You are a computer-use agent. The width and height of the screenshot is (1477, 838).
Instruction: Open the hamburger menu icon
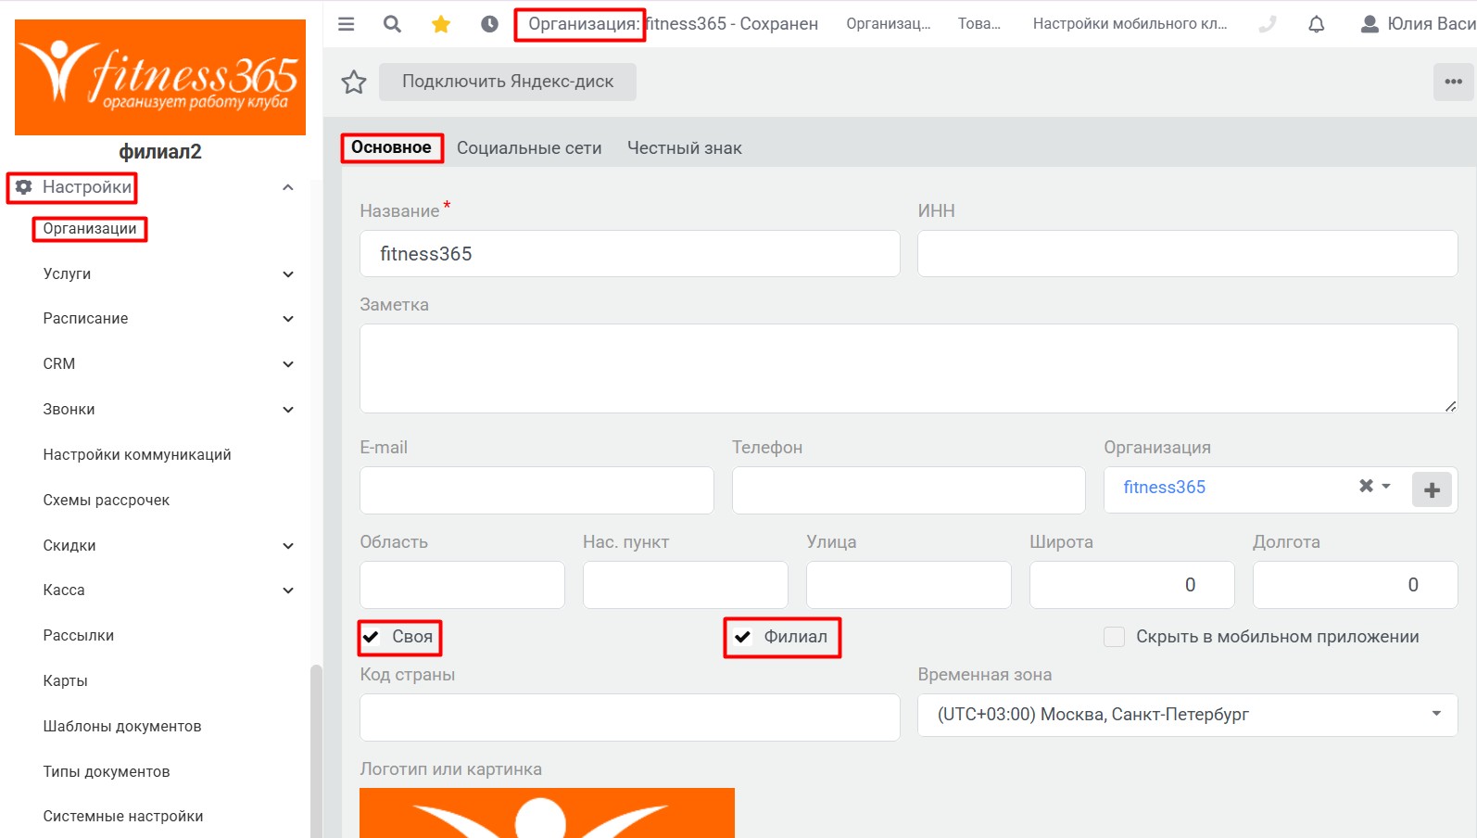tap(347, 24)
